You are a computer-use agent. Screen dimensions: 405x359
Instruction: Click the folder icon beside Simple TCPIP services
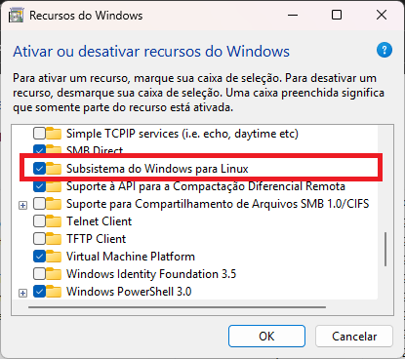point(54,134)
